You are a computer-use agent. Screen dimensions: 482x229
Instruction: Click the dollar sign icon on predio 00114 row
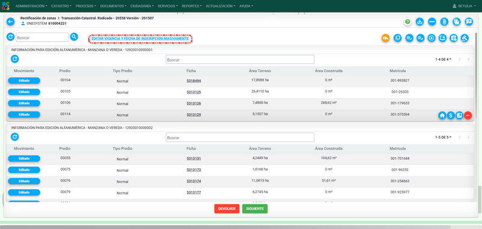pos(451,115)
